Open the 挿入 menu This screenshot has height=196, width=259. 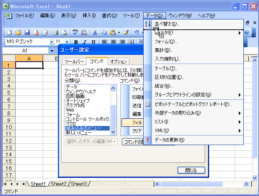[89, 16]
